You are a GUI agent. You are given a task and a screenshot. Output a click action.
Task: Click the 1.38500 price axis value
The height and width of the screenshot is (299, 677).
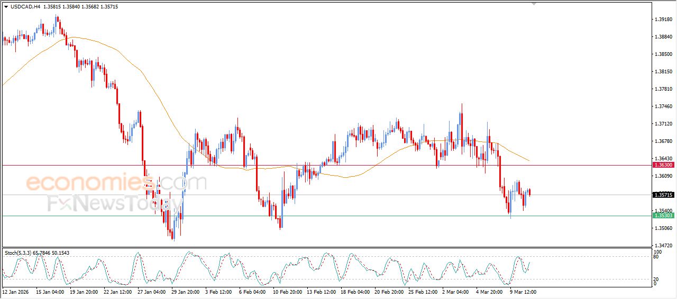[663, 54]
